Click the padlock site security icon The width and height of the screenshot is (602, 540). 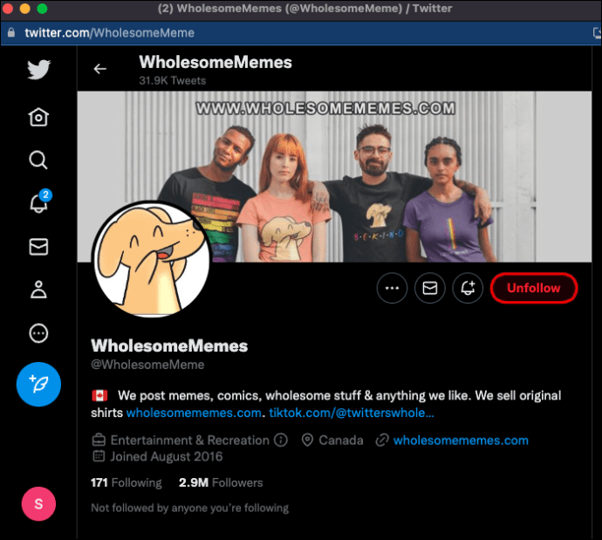pyautogui.click(x=11, y=32)
